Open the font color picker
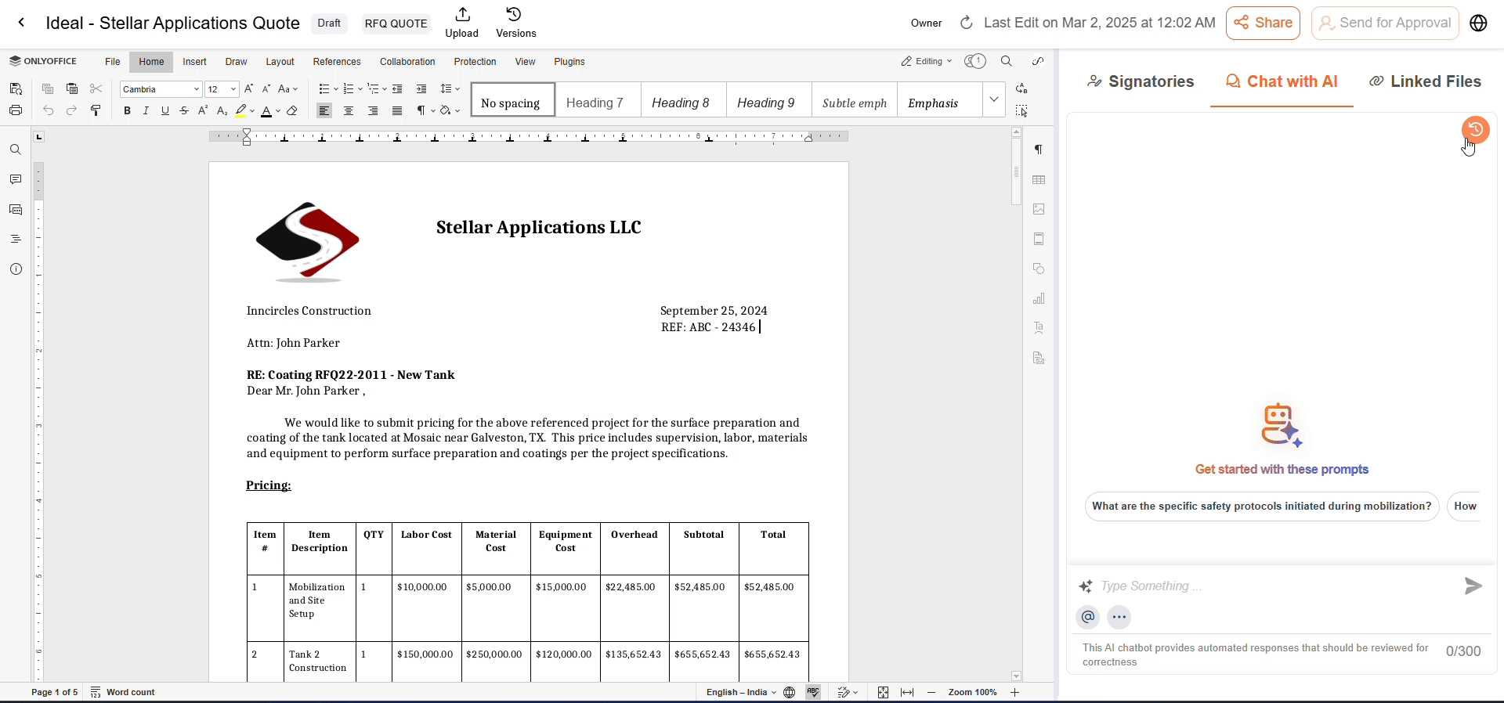The width and height of the screenshot is (1504, 703). coord(271,111)
